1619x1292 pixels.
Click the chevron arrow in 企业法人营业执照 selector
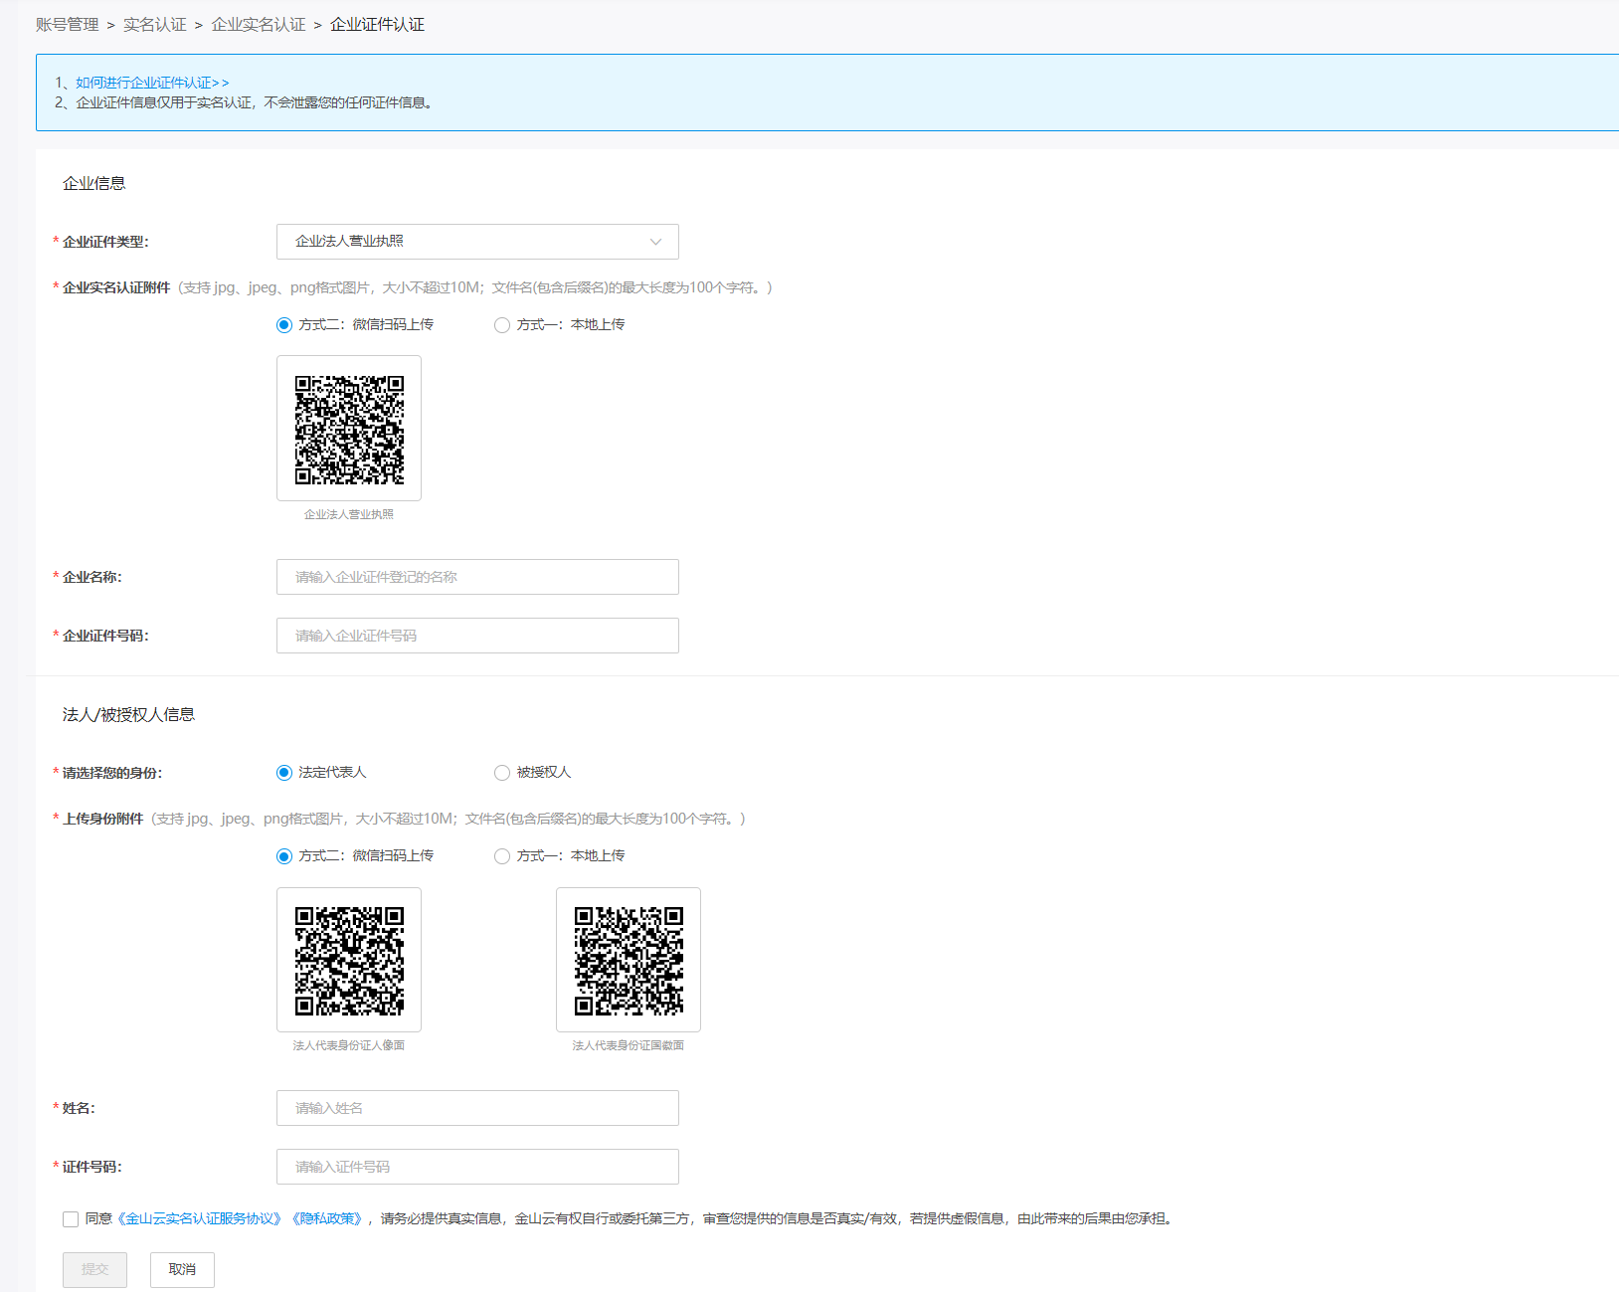pyautogui.click(x=655, y=242)
